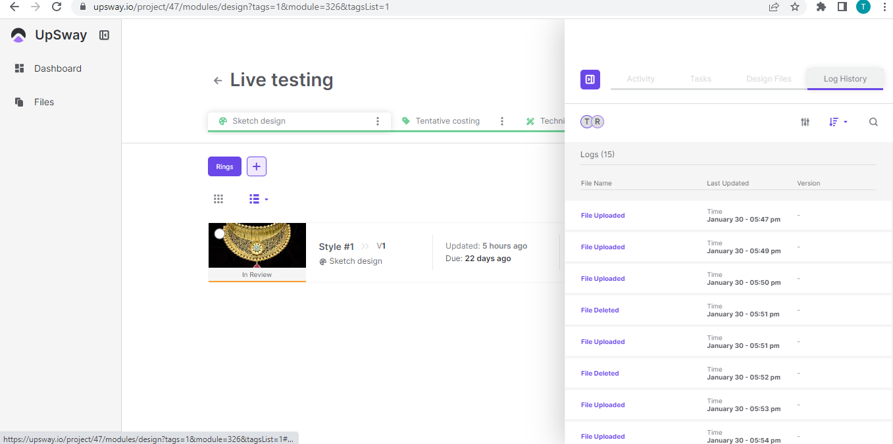The image size is (893, 444).
Task: Switch to Design Files tab
Action: coord(768,79)
